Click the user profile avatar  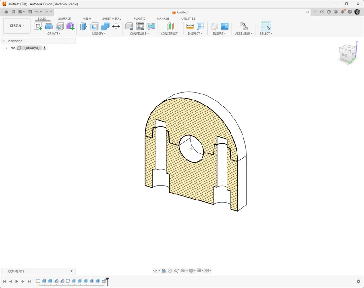[x=357, y=12]
